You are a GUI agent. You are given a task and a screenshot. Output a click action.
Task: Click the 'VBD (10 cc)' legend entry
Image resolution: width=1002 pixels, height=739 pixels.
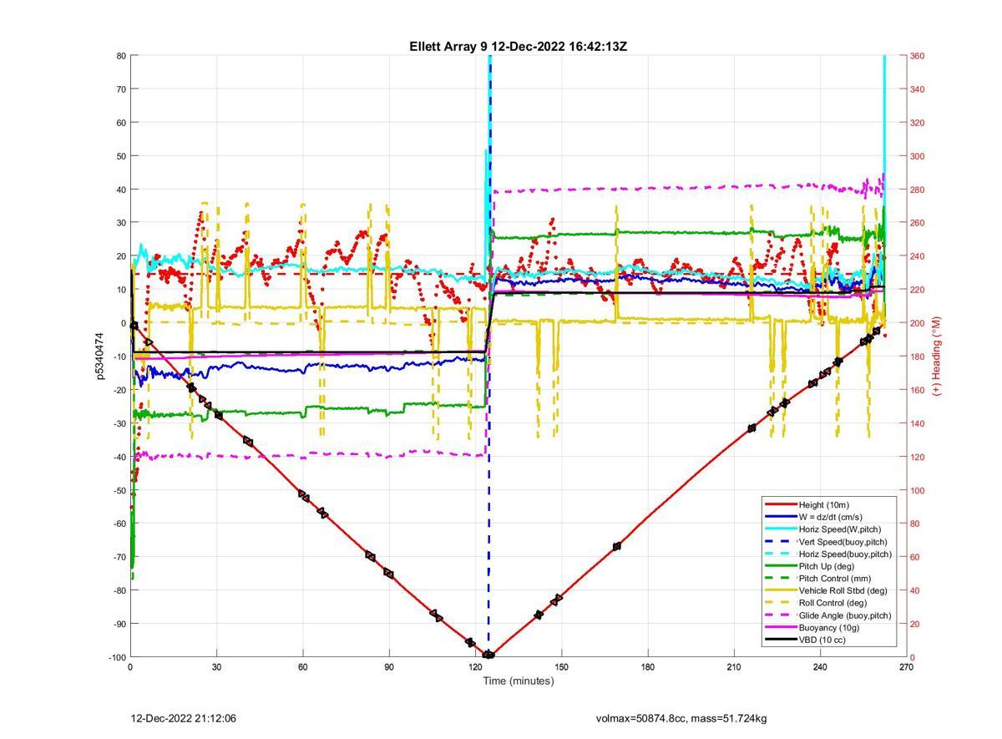coord(822,640)
